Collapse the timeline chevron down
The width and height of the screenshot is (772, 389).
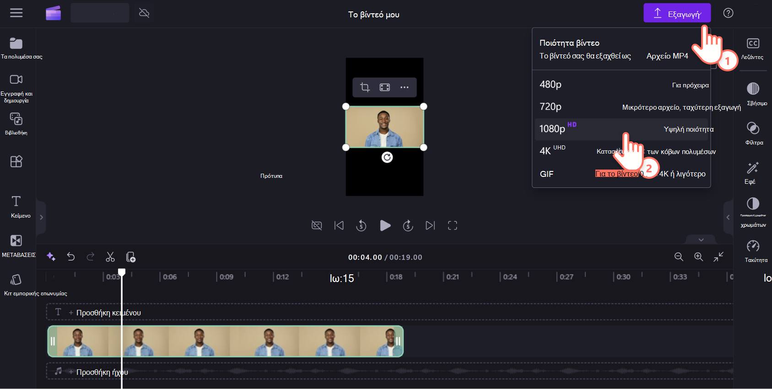pos(701,240)
